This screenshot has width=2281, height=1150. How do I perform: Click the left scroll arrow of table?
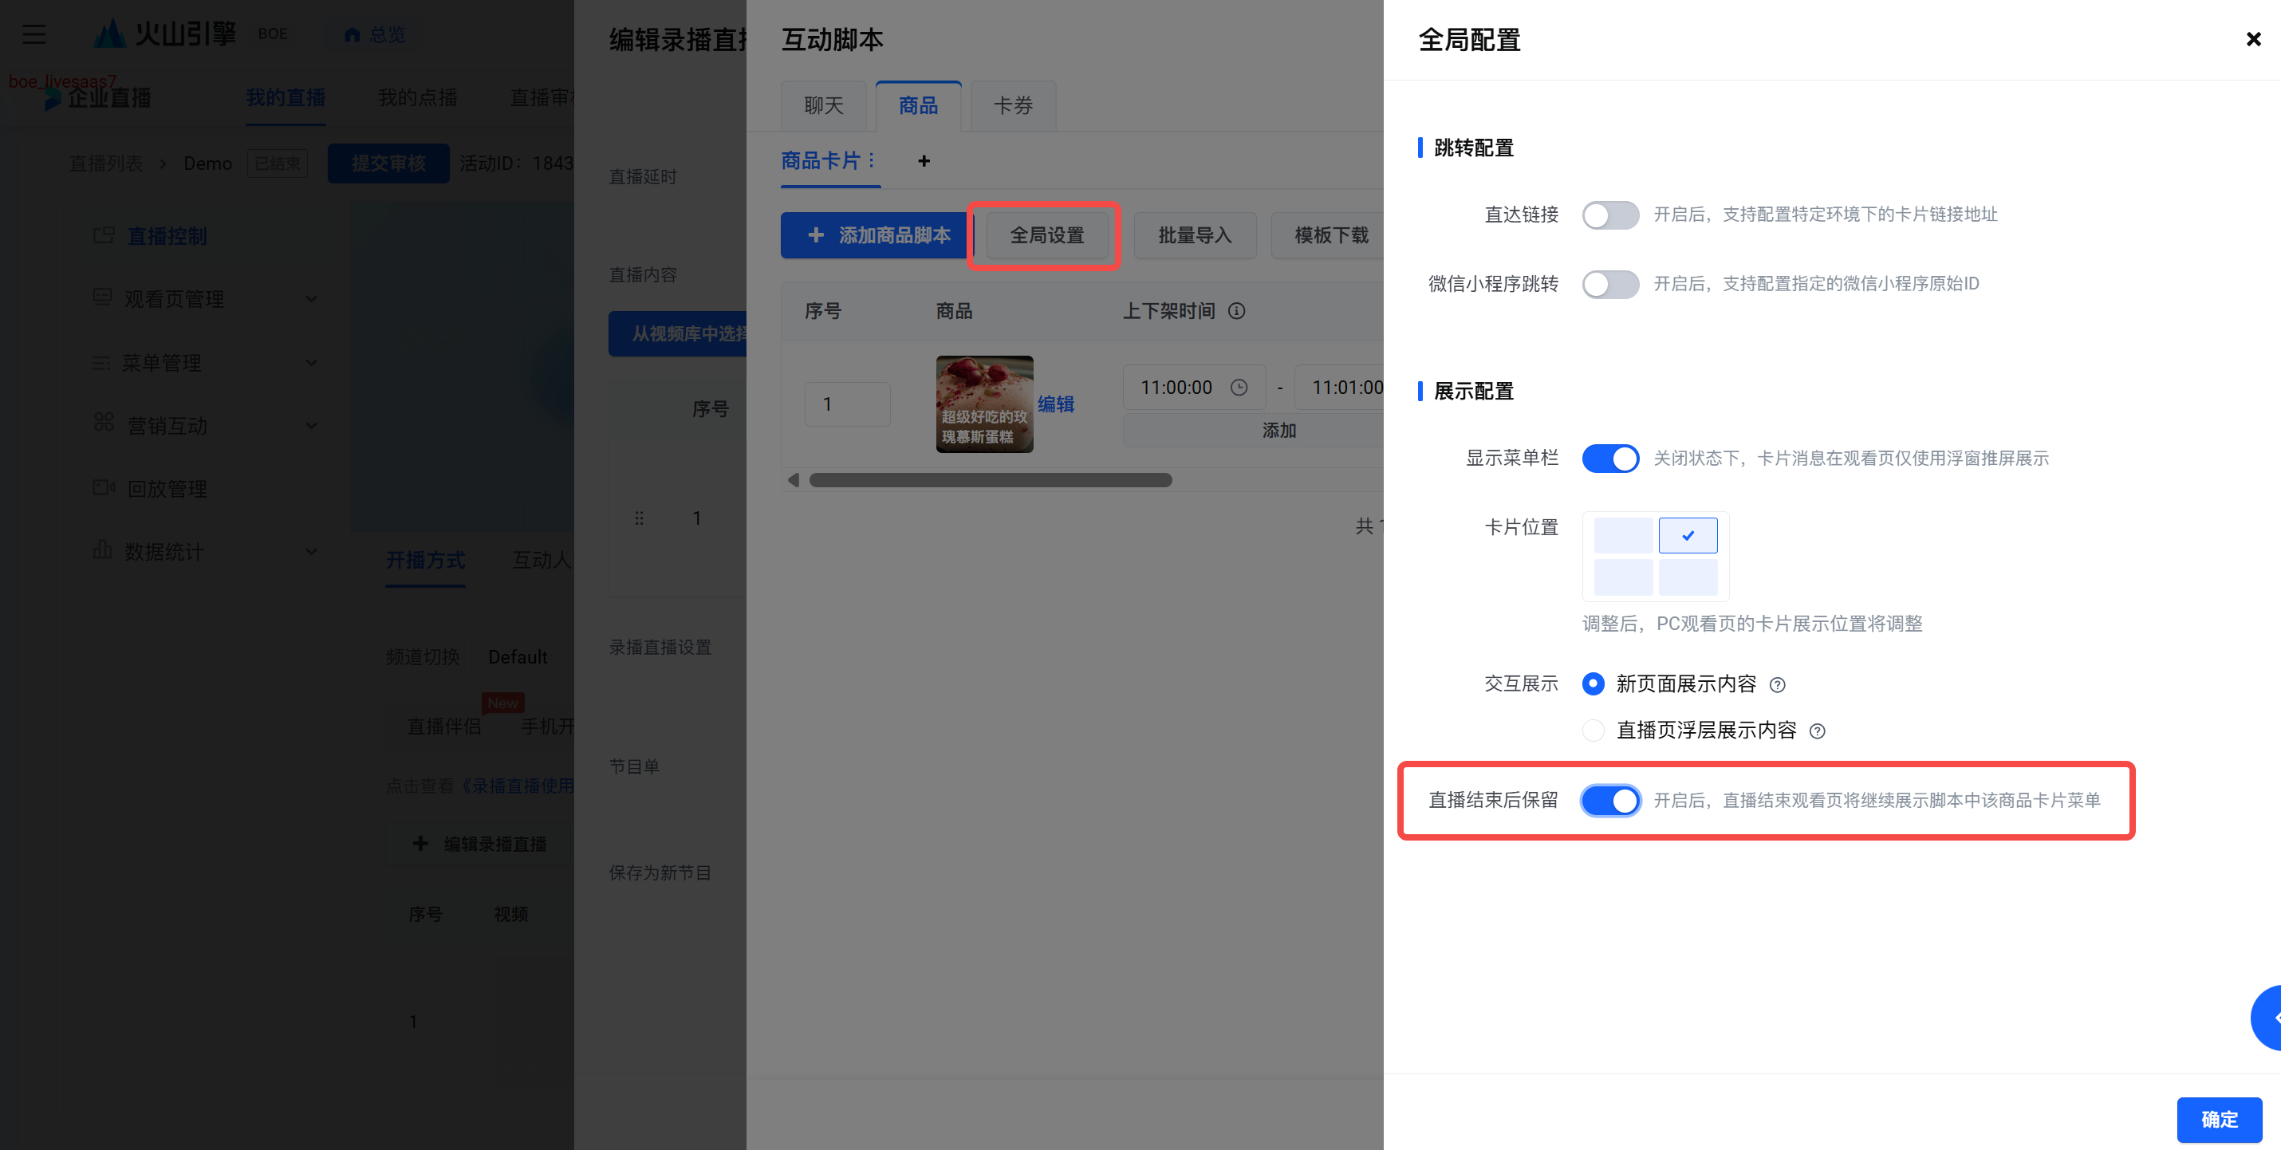(x=794, y=480)
